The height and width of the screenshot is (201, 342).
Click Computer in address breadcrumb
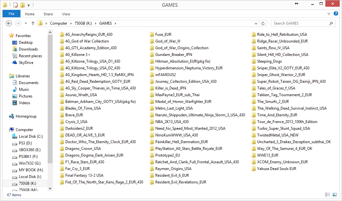point(59,23)
